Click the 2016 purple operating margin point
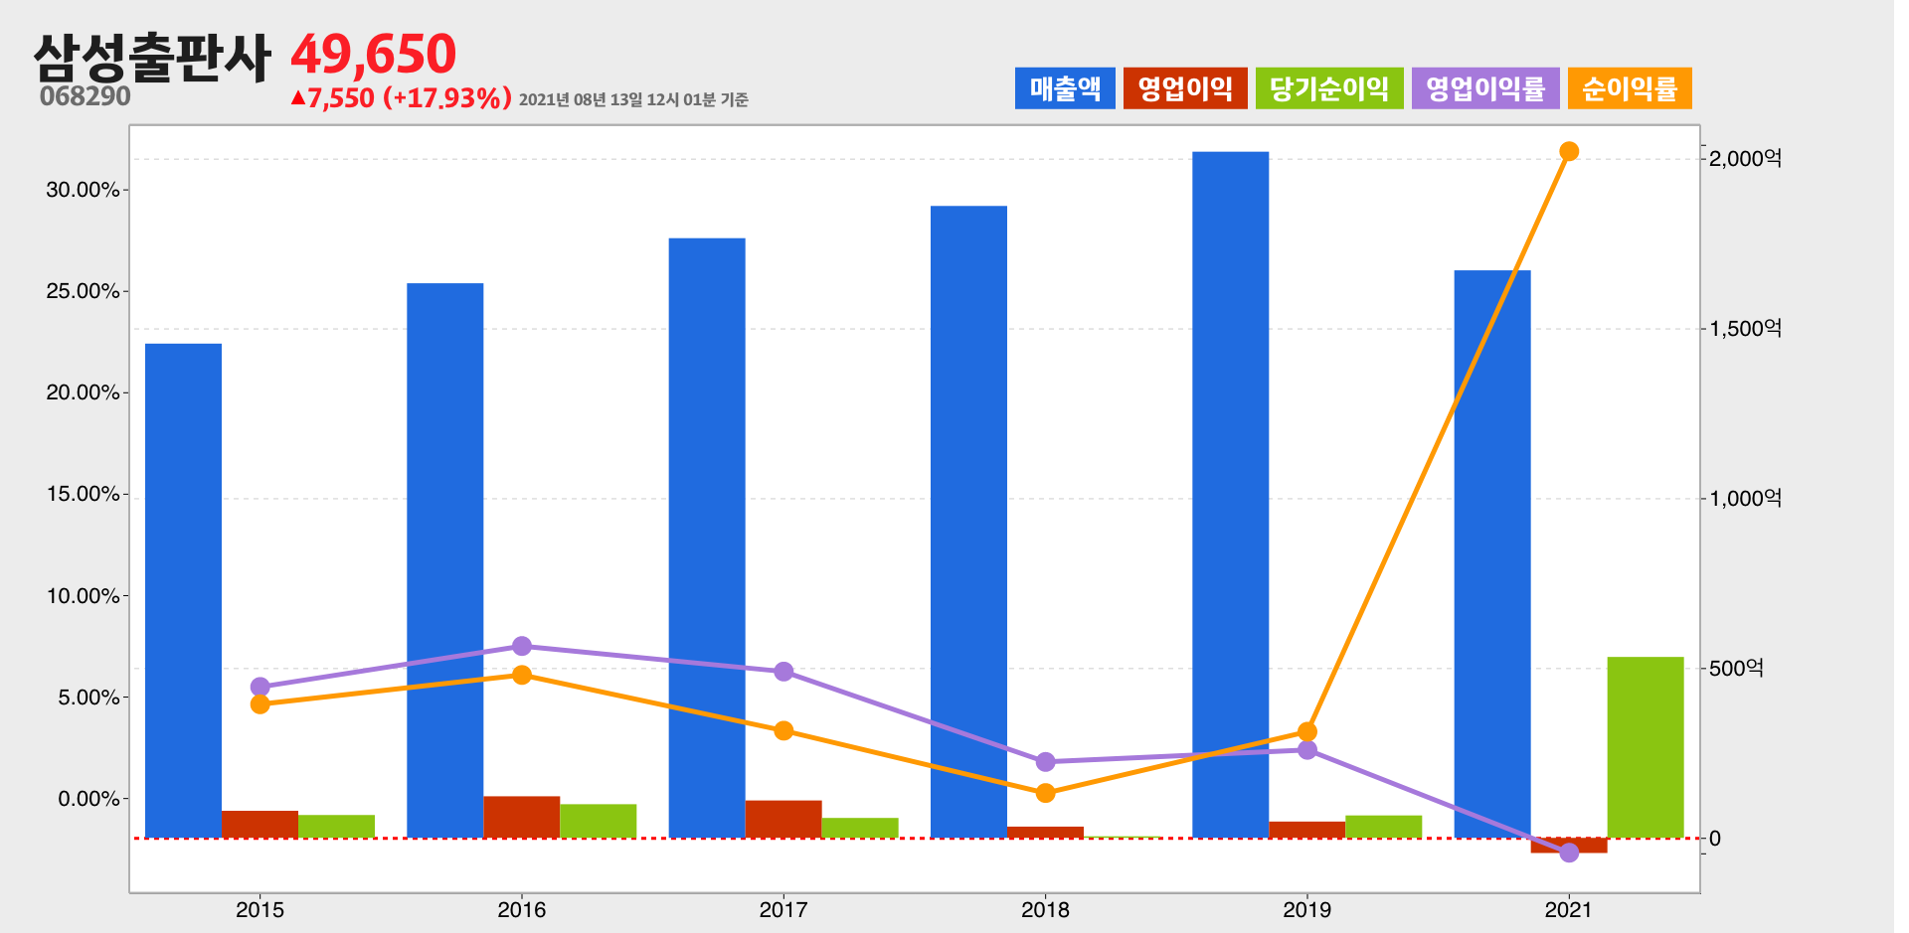Screen dimensions: 1909x933 tap(522, 647)
